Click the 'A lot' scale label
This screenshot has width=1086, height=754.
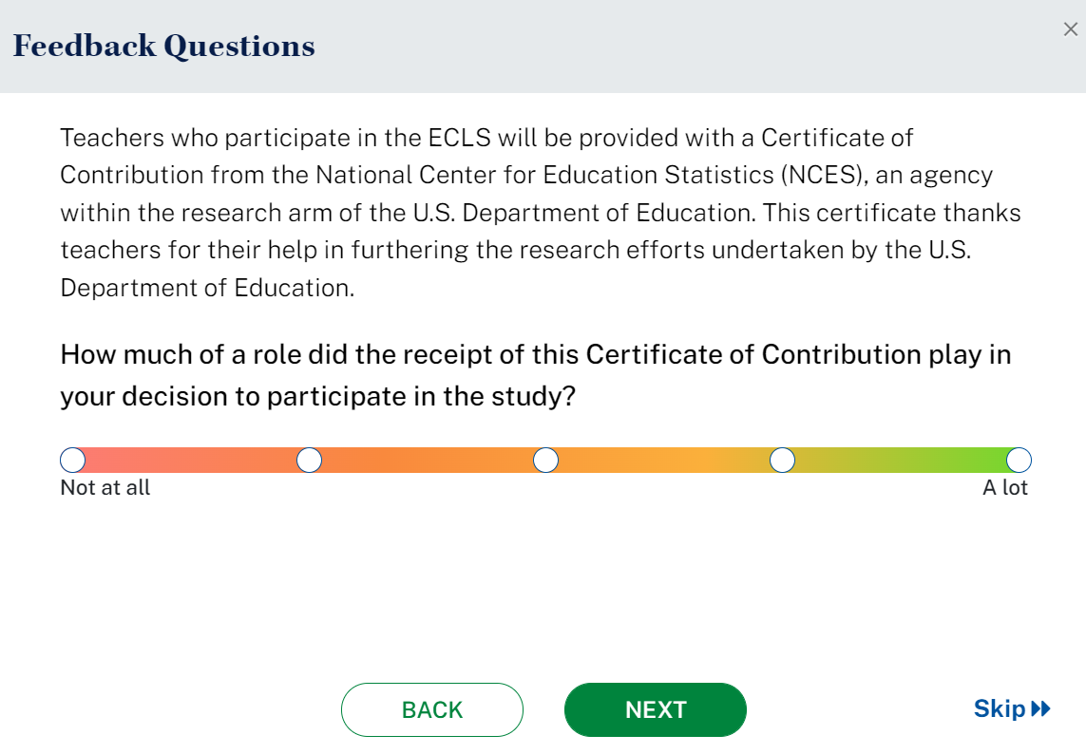coord(1004,488)
